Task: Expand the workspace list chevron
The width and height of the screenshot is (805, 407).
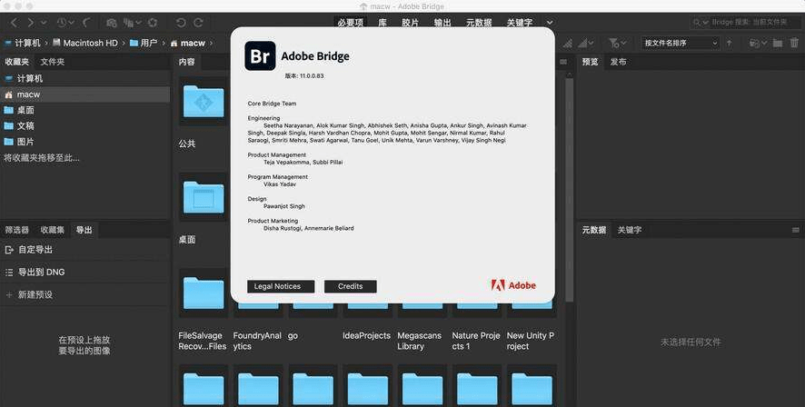Action: pos(550,23)
